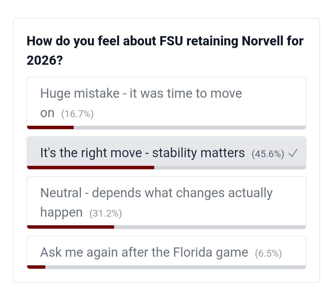
Task: Click the red bar under "It's the right move"
Action: [91, 167]
